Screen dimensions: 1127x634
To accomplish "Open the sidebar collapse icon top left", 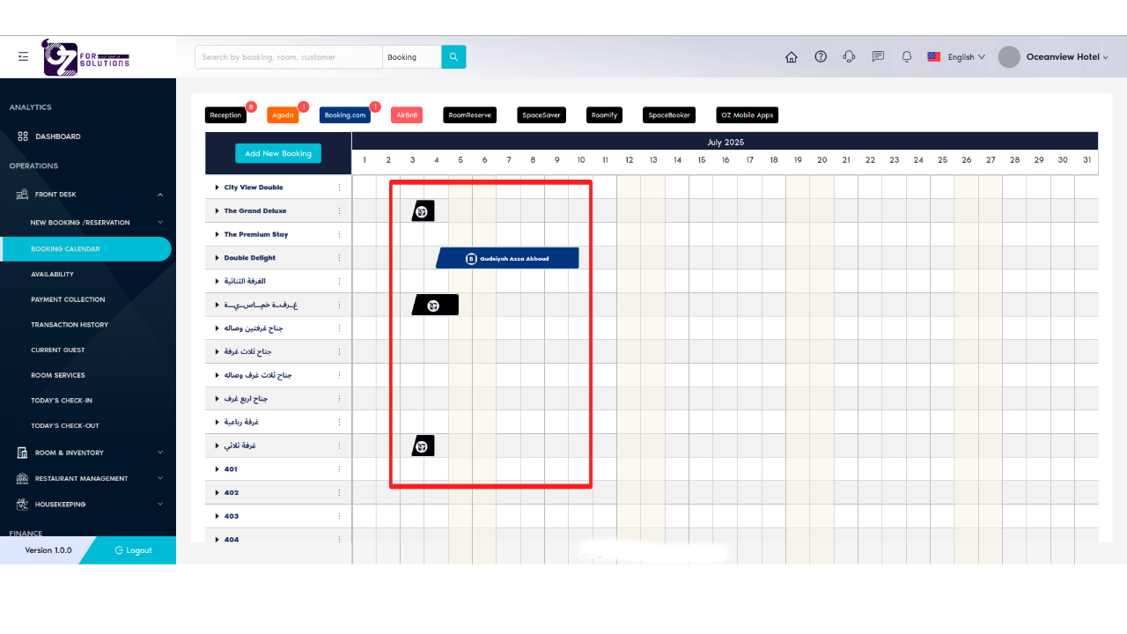I will click(x=23, y=55).
